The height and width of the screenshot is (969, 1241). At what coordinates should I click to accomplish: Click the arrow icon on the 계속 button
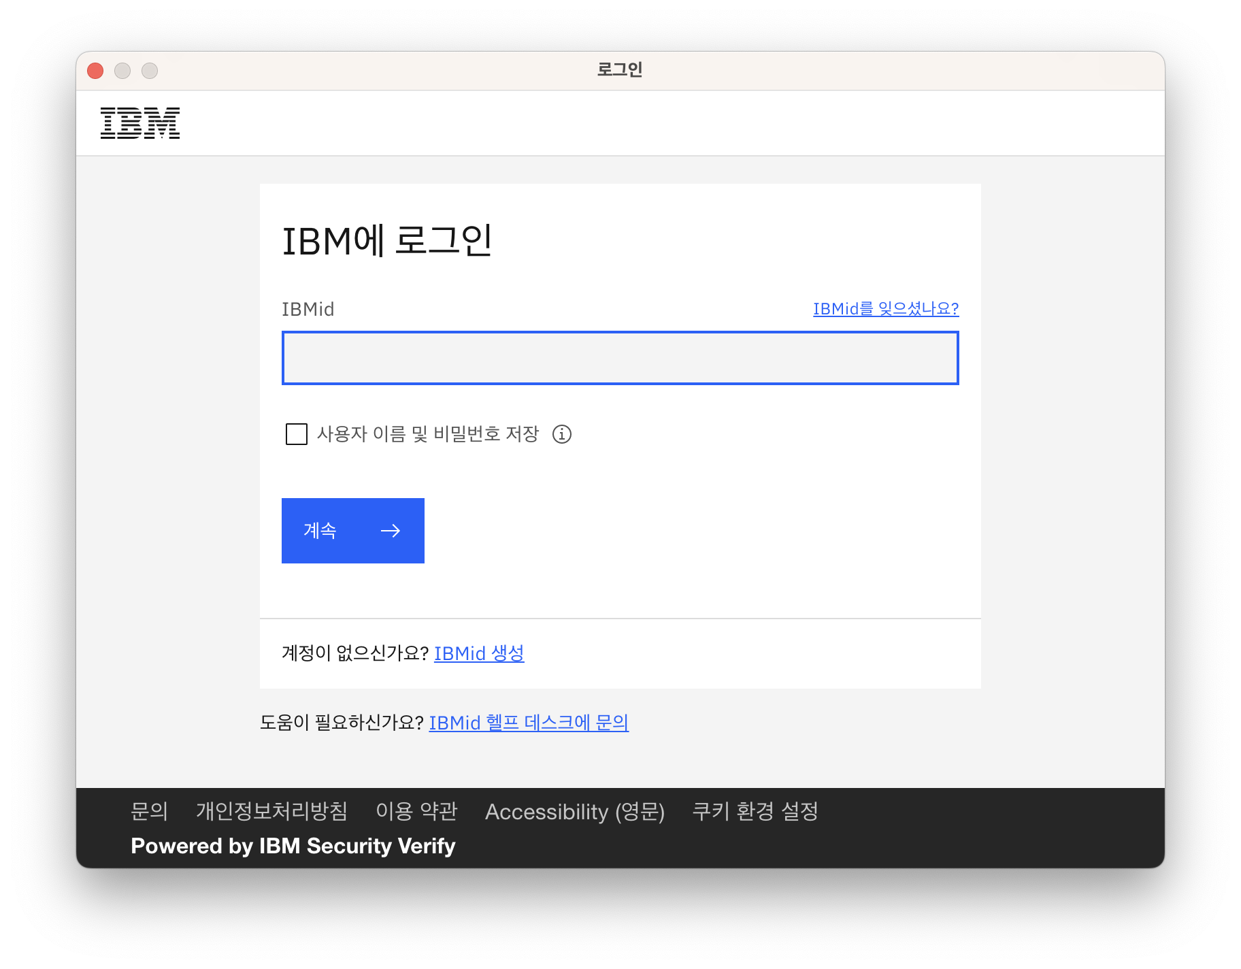click(391, 531)
